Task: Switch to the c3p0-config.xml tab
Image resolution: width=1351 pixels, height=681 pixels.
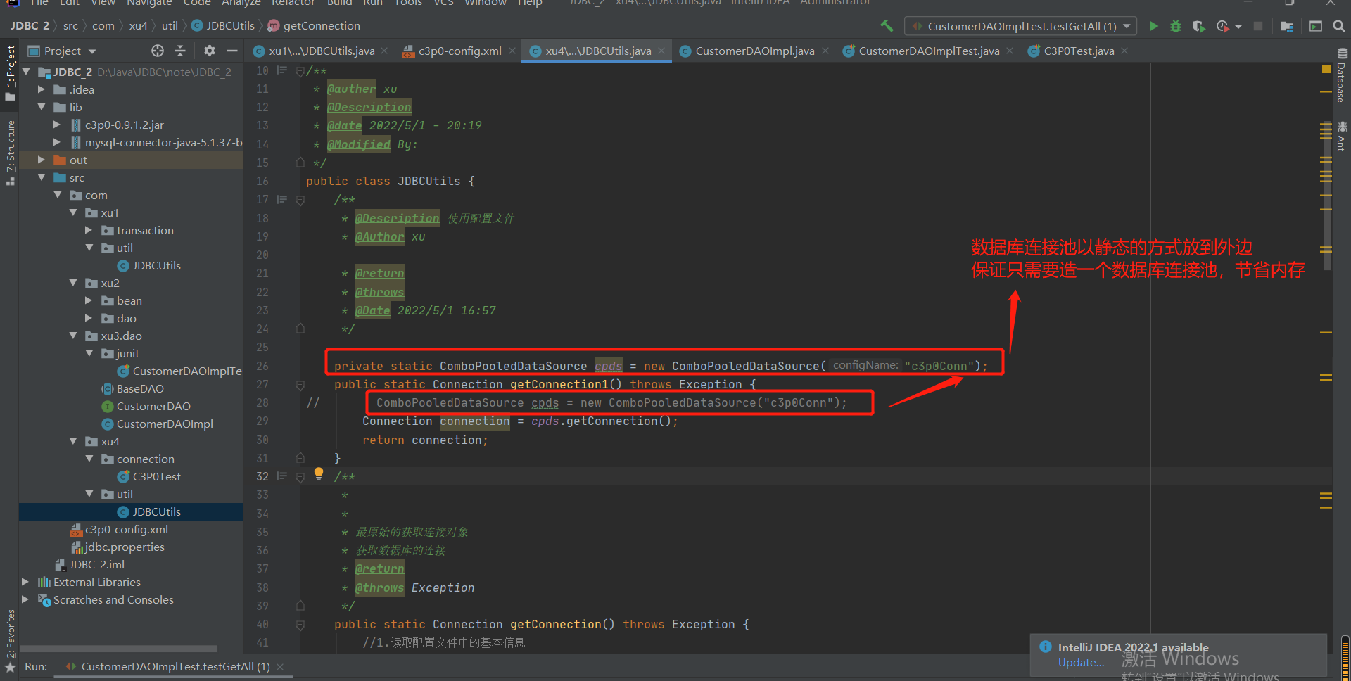Action: click(x=459, y=51)
